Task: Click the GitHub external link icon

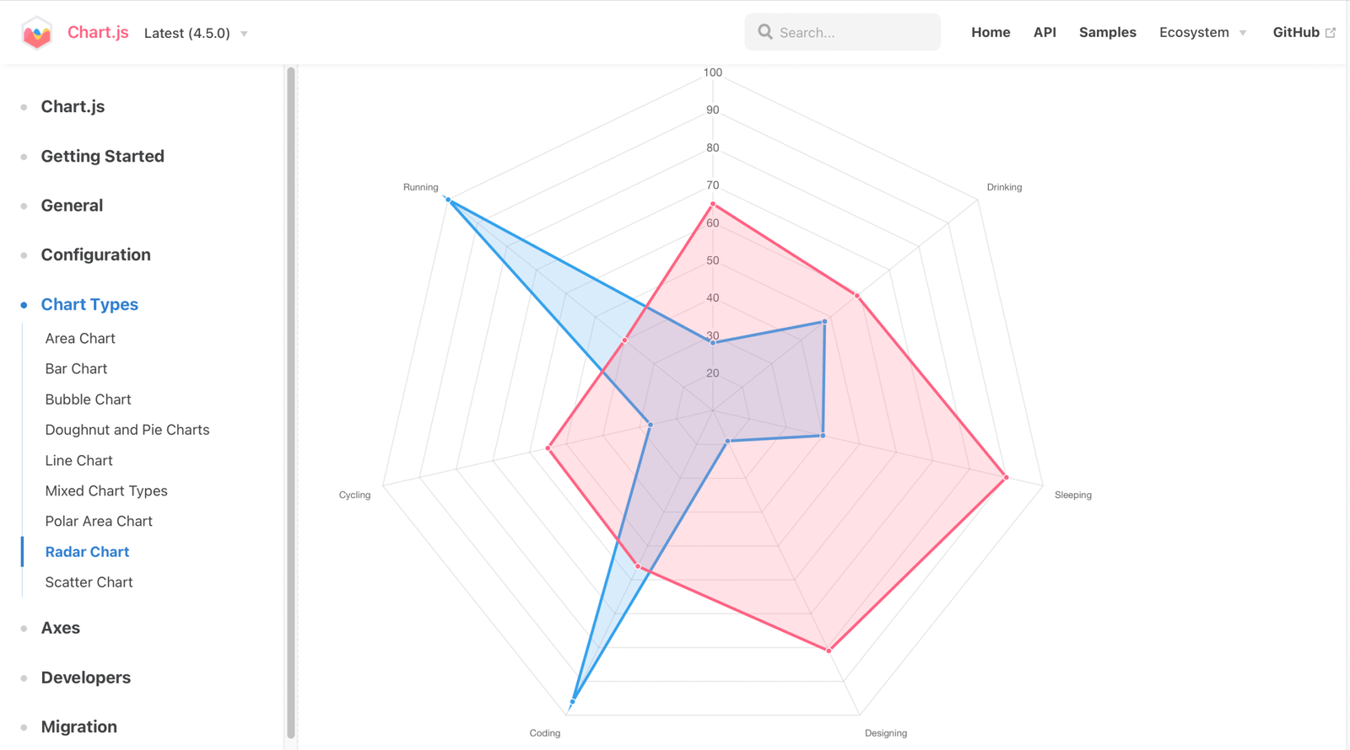Action: tap(1331, 33)
